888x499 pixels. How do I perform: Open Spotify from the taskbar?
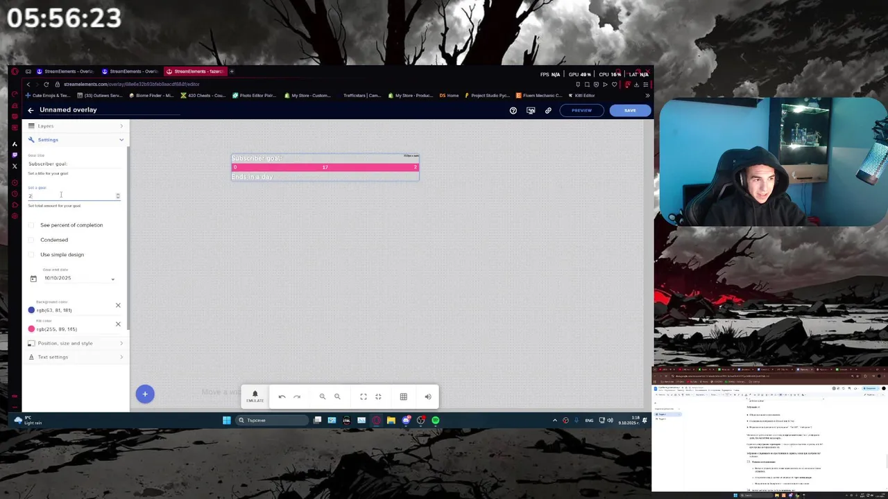[436, 420]
